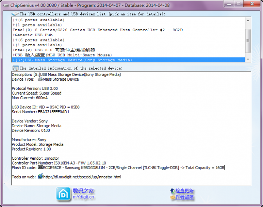The image size is (263, 207).
Task: Click the 'Max Current: 600mA' text
Action: [x=30, y=98]
